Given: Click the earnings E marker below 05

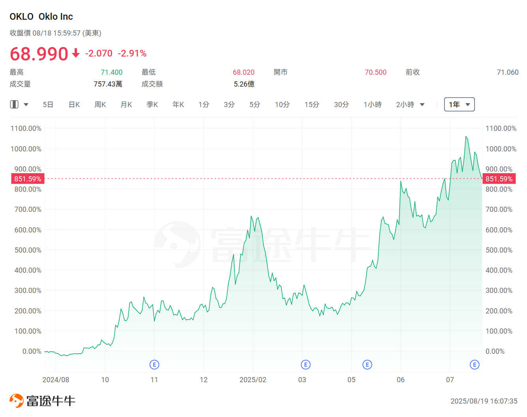Looking at the screenshot, I should click(x=368, y=364).
